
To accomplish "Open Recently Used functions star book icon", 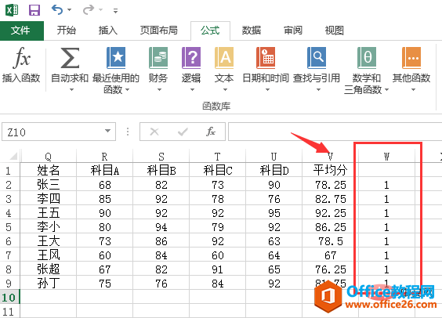I will tap(116, 58).
